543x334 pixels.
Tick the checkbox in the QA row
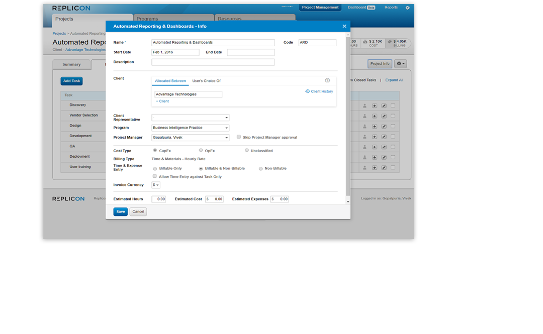click(x=393, y=147)
